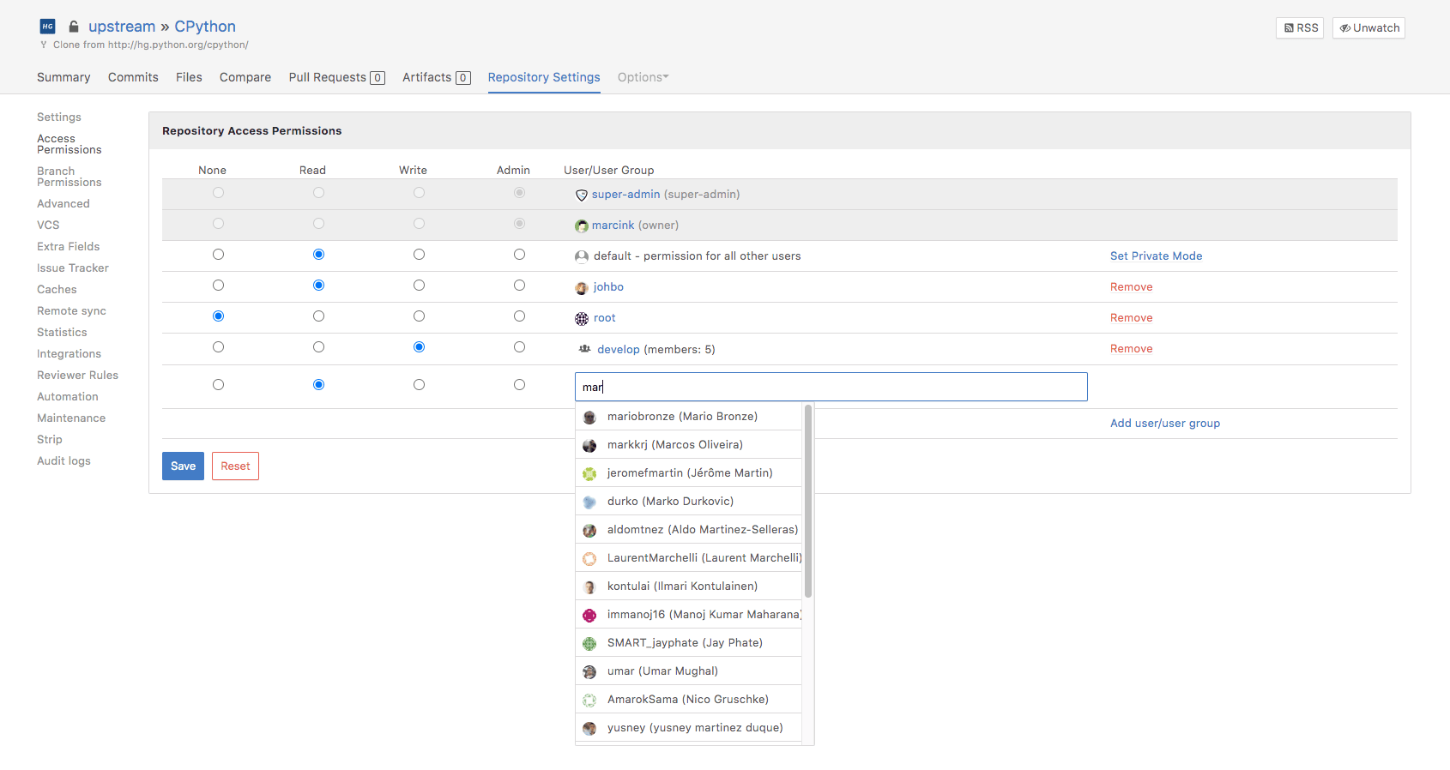Open the Options dropdown menu

coord(643,77)
